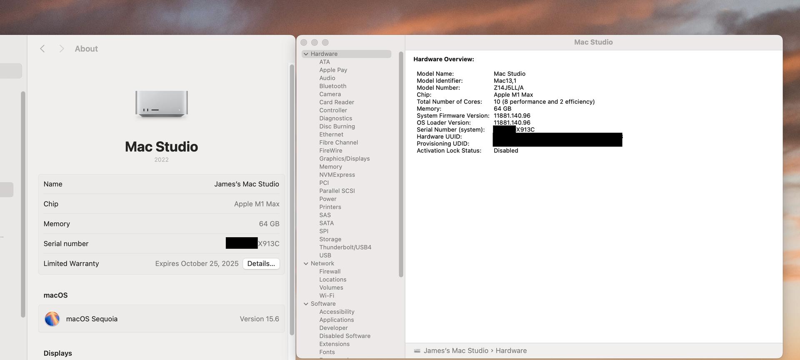Select Camera in the sidebar
This screenshot has height=360, width=800.
tap(330, 94)
